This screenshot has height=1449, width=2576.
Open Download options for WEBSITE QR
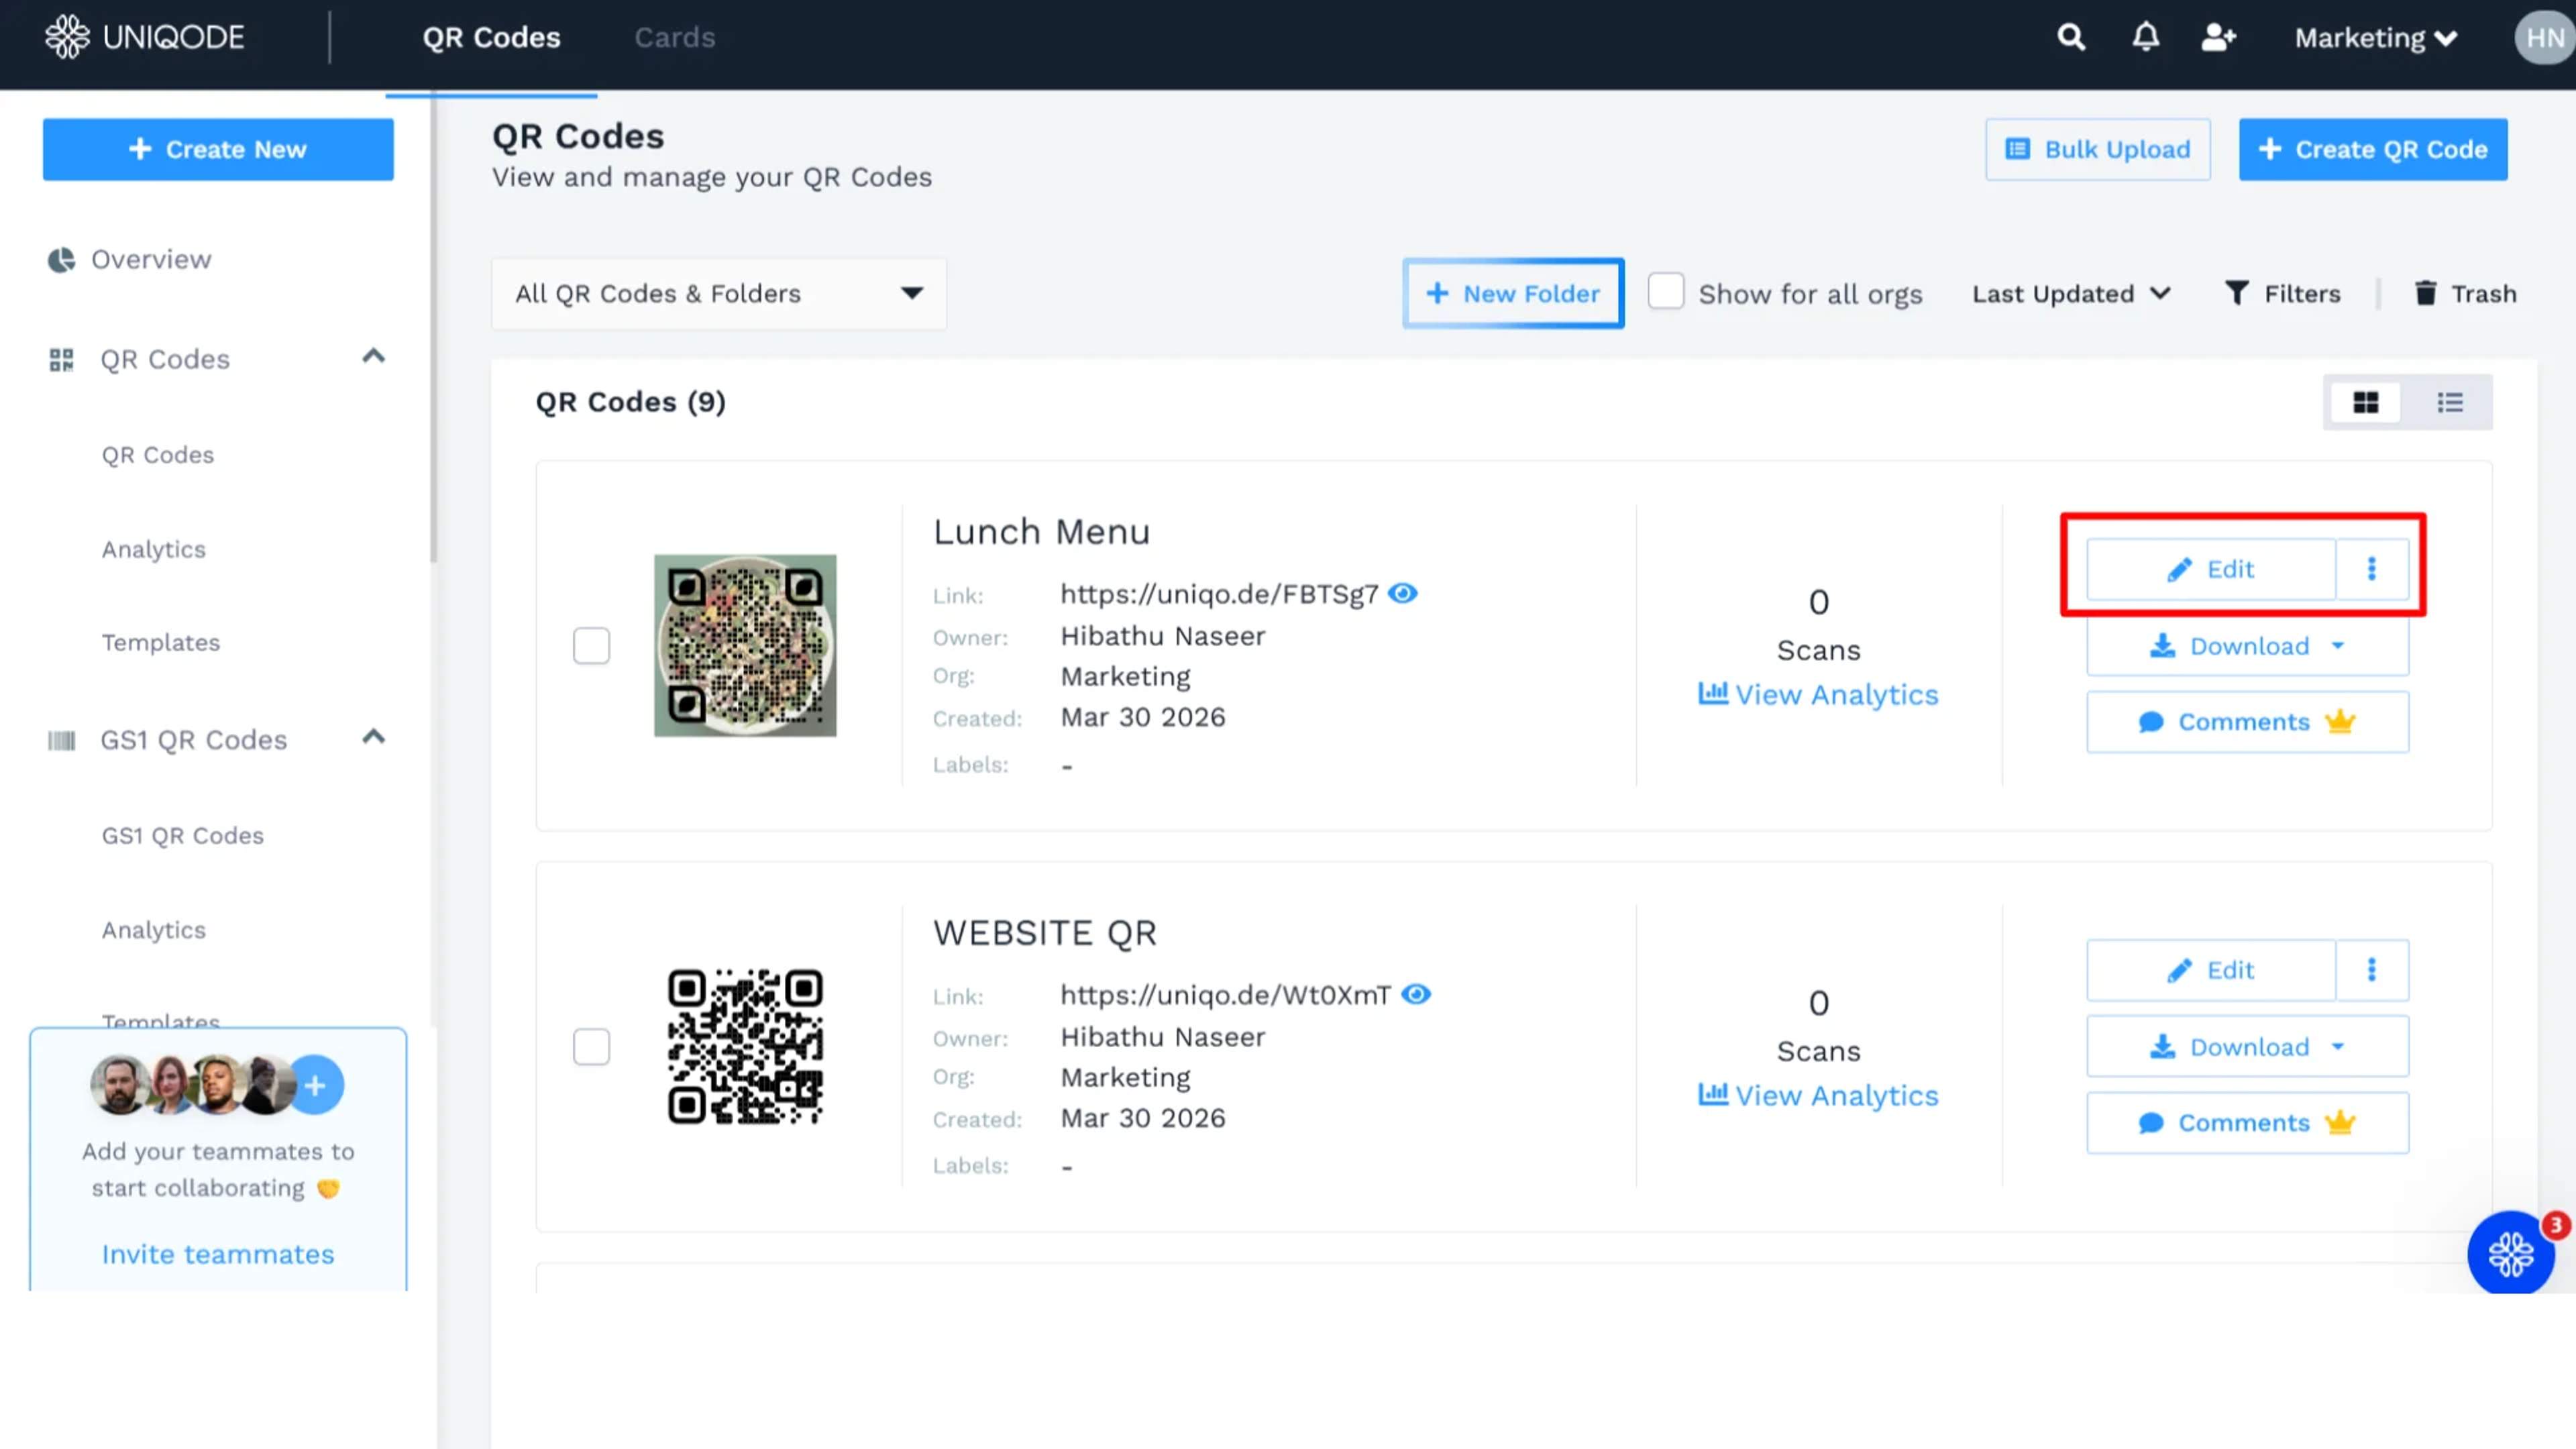point(2247,1047)
